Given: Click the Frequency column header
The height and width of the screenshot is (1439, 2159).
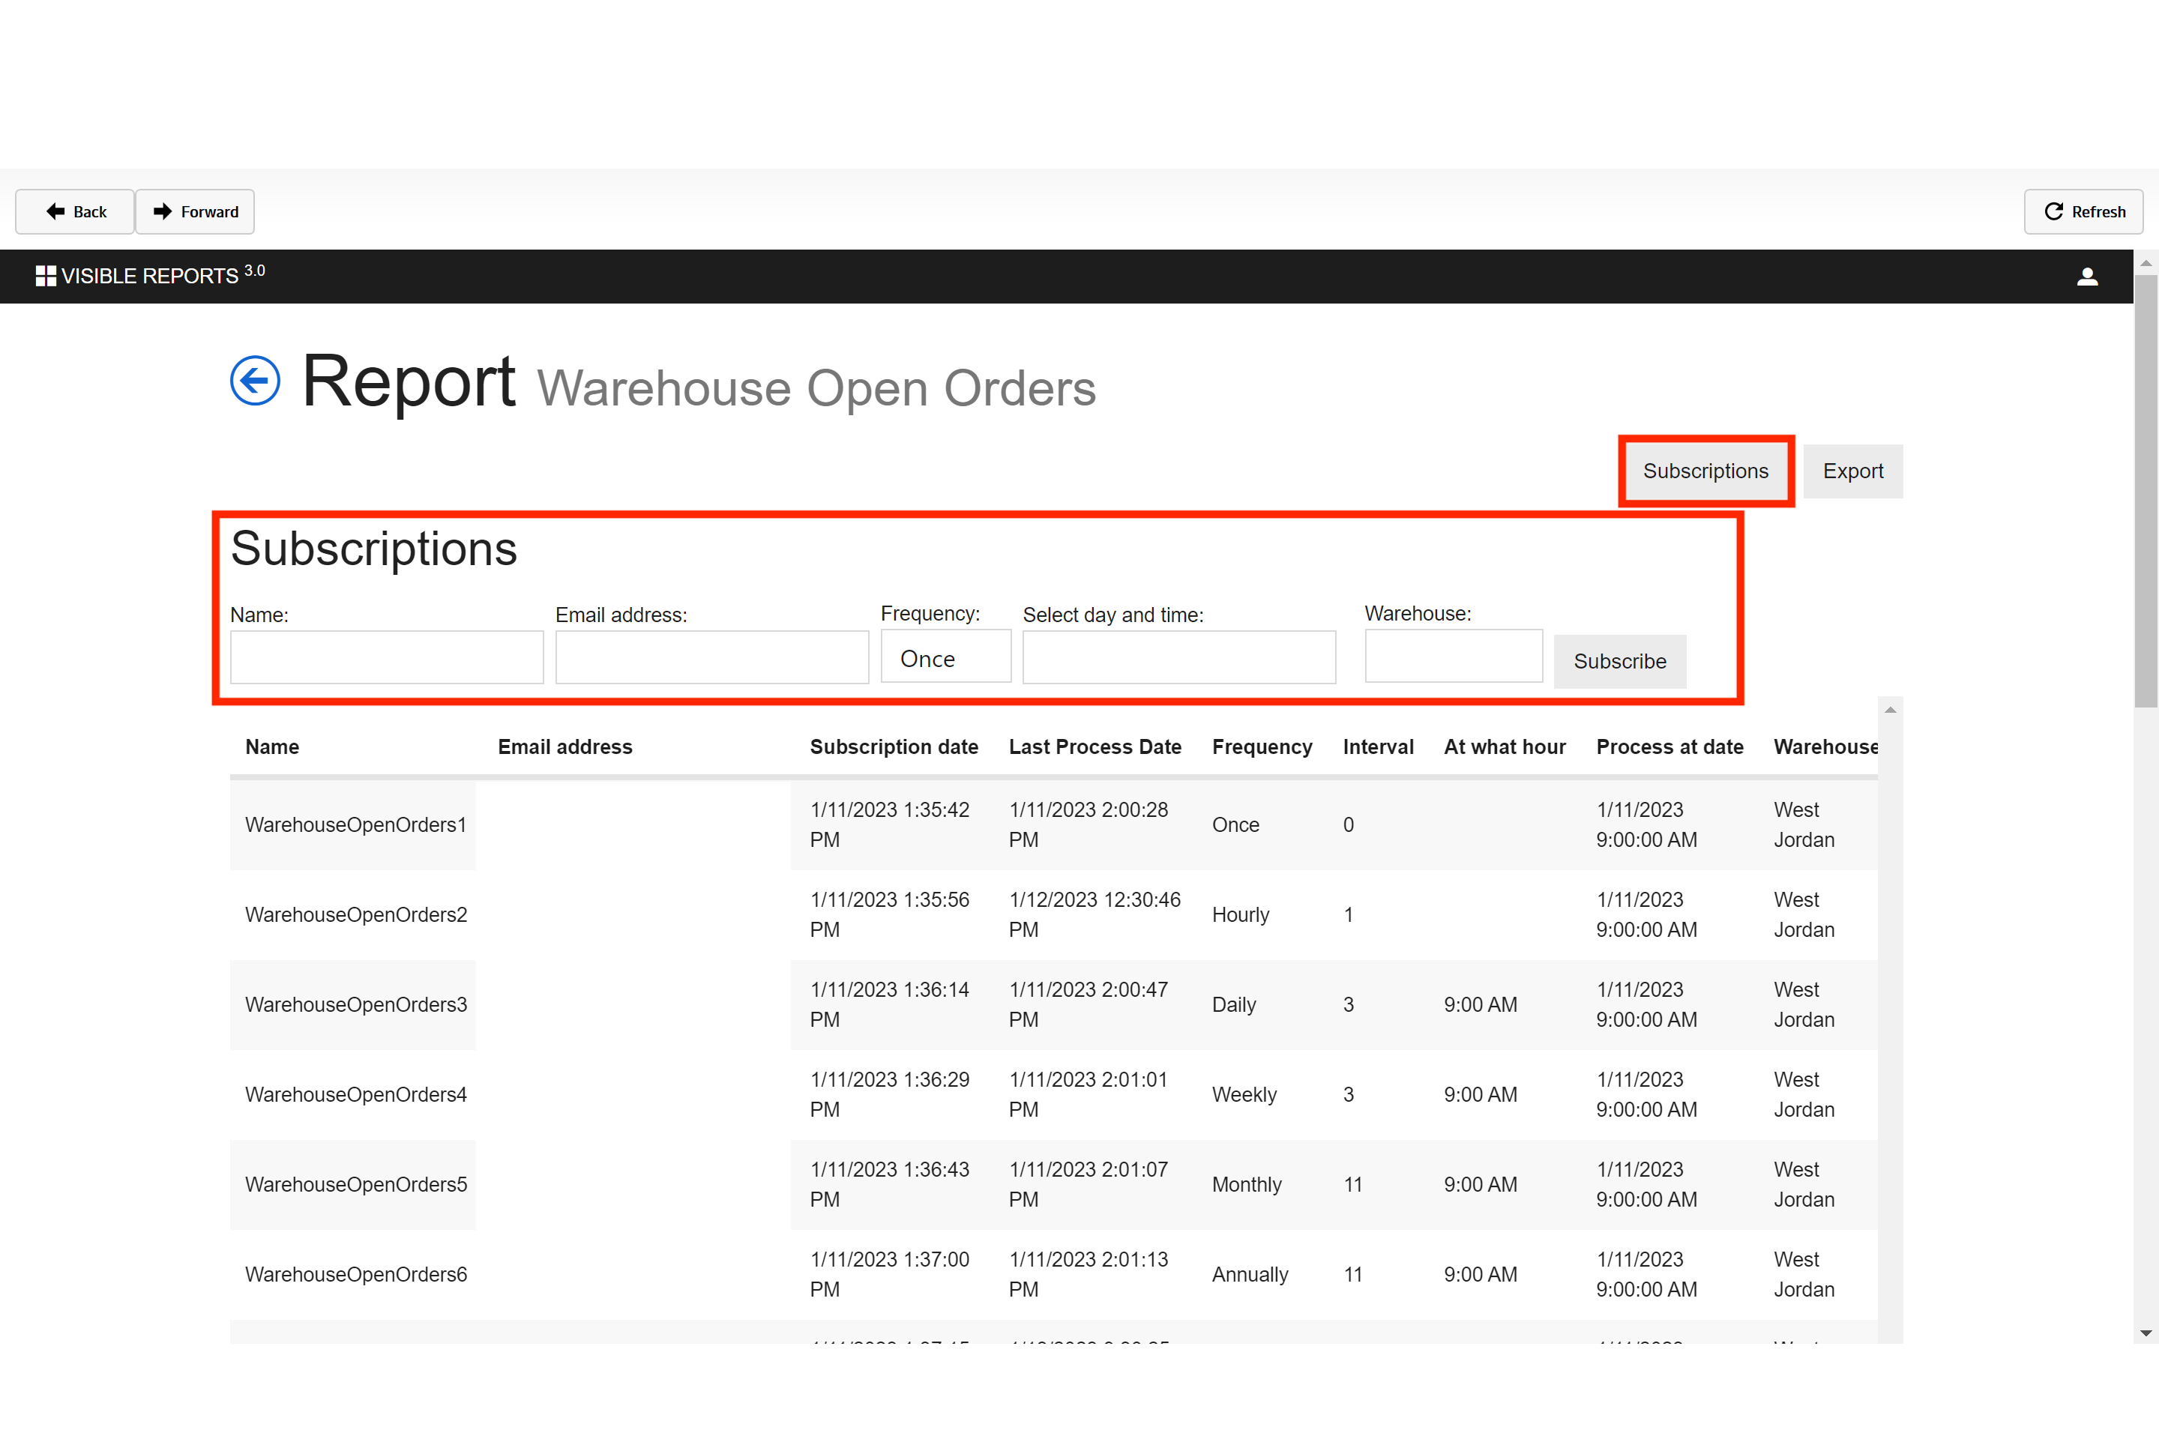Looking at the screenshot, I should pyautogui.click(x=1261, y=747).
